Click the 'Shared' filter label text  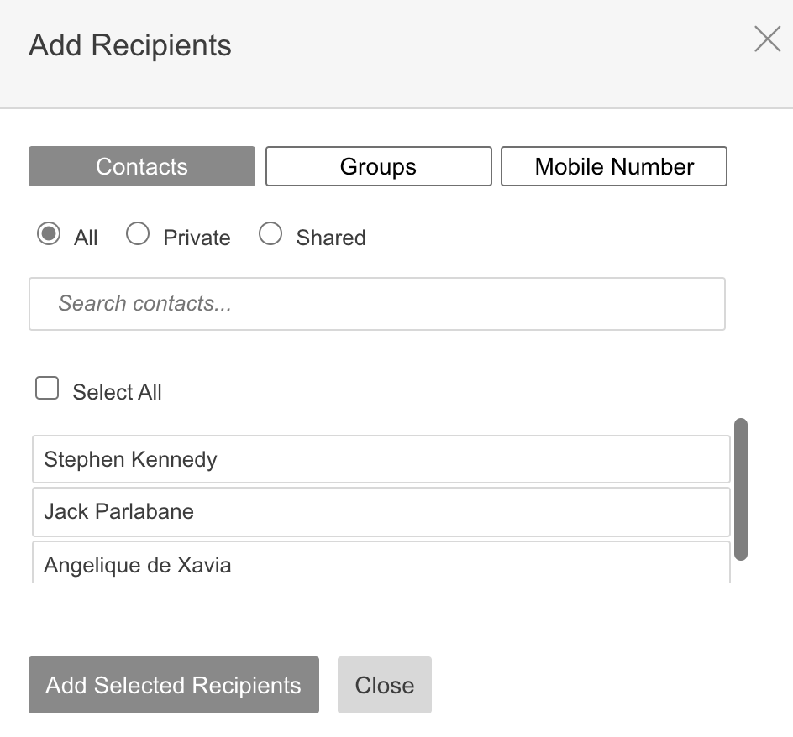coord(331,238)
